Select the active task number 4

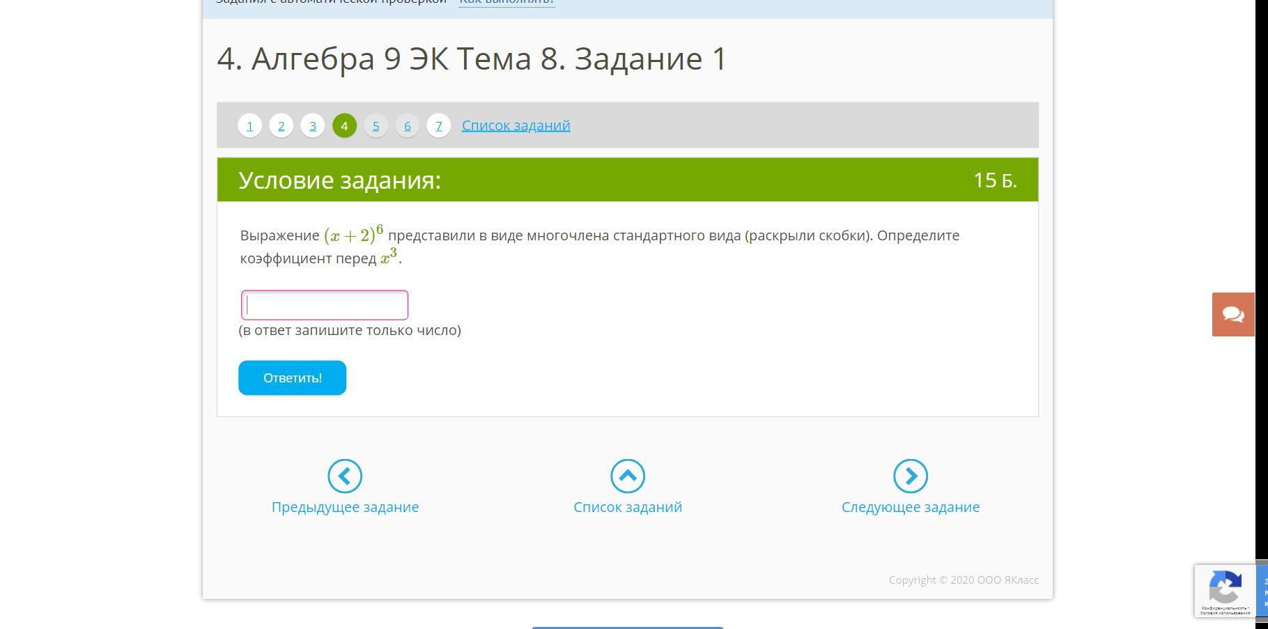[344, 126]
